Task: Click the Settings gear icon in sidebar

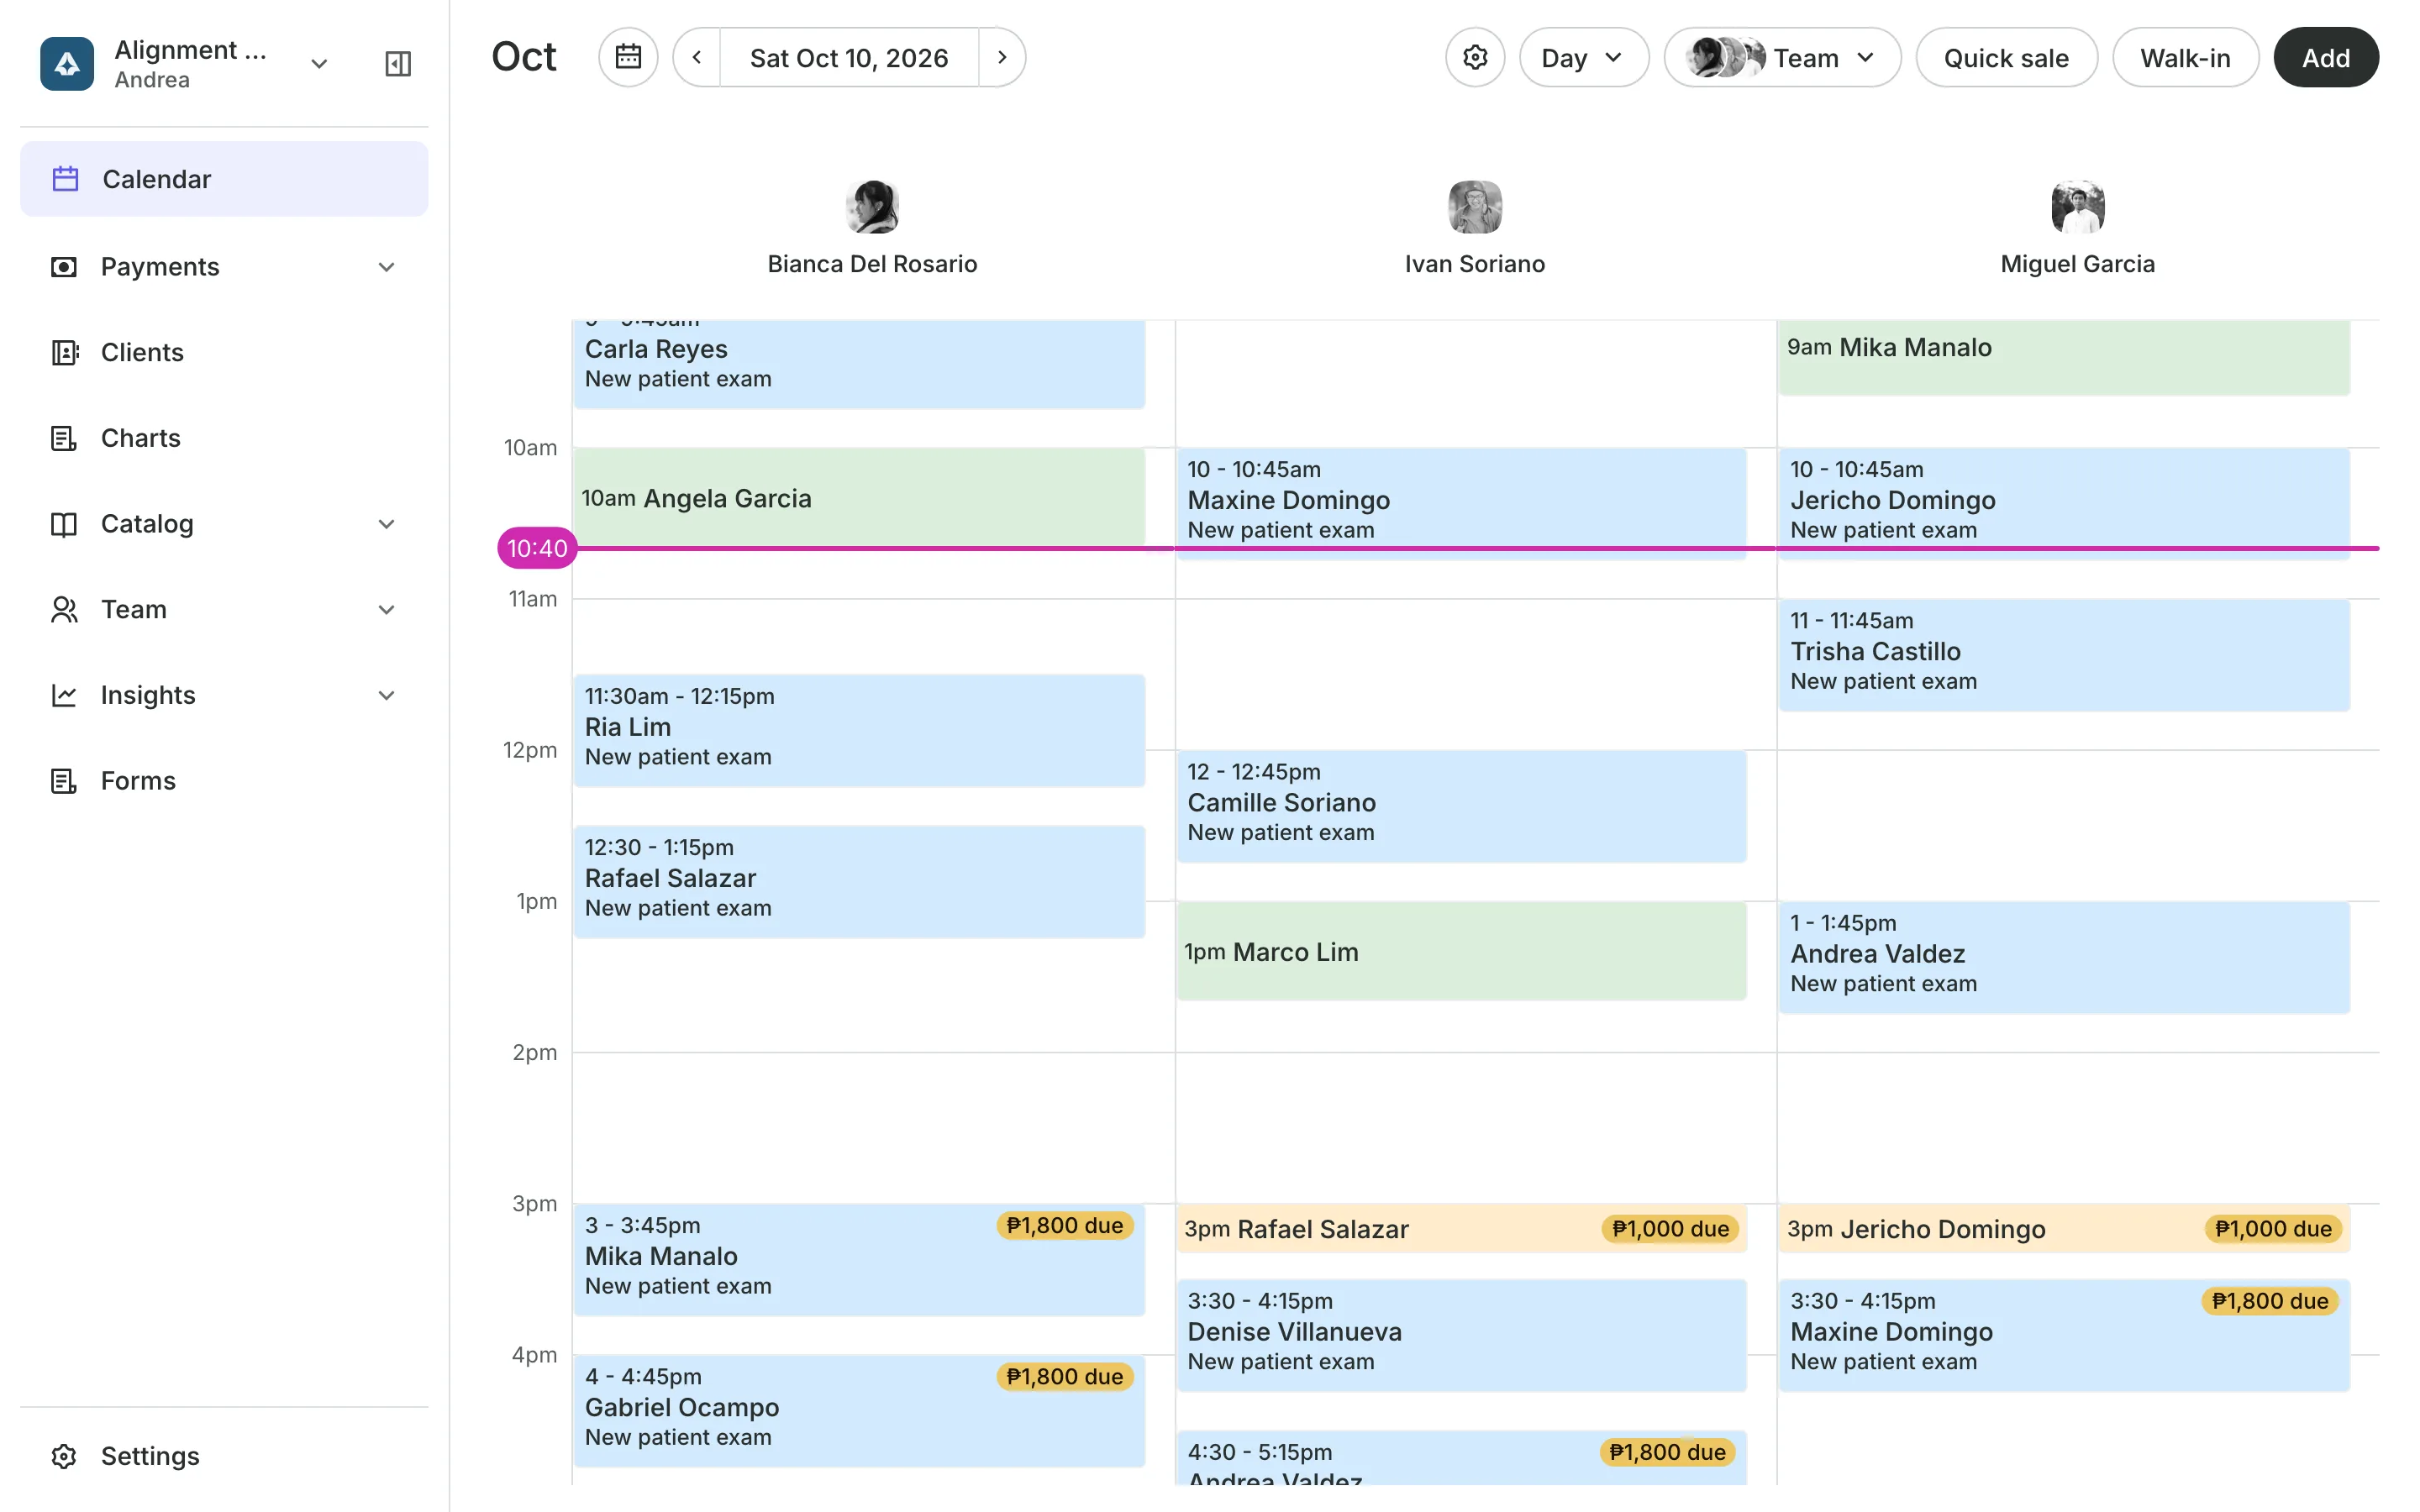Action: click(64, 1456)
